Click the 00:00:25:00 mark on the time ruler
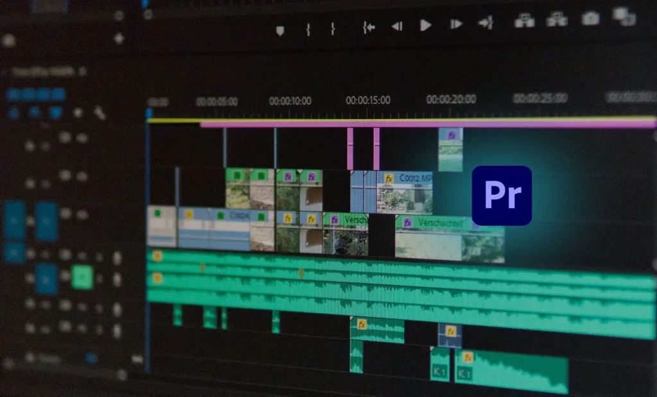This screenshot has width=657, height=397. tap(540, 98)
